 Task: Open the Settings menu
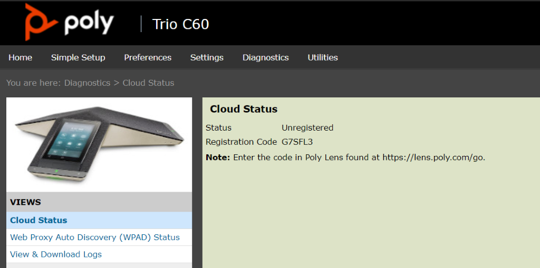[x=207, y=57]
